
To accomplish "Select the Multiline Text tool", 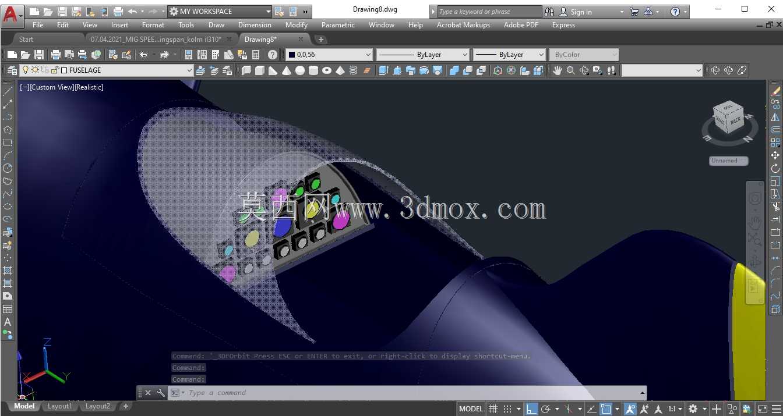I will tap(8, 322).
